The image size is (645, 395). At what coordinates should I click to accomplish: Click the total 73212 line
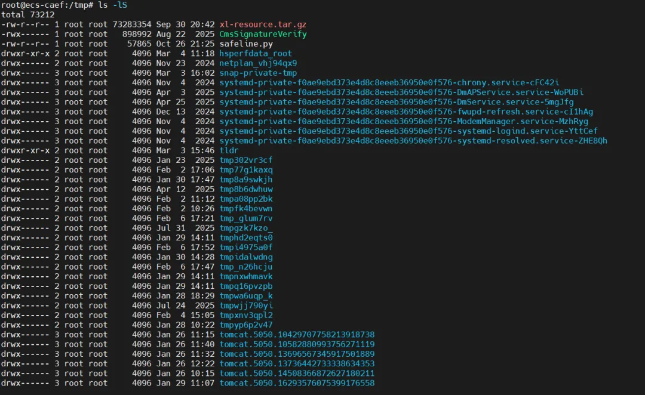pyautogui.click(x=27, y=15)
